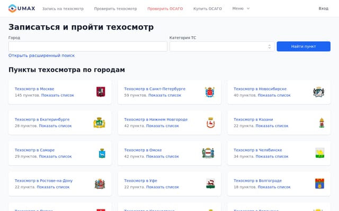The width and height of the screenshot is (339, 211).
Task: Click the Chelyabinsk coat of arms icon
Action: (320, 153)
